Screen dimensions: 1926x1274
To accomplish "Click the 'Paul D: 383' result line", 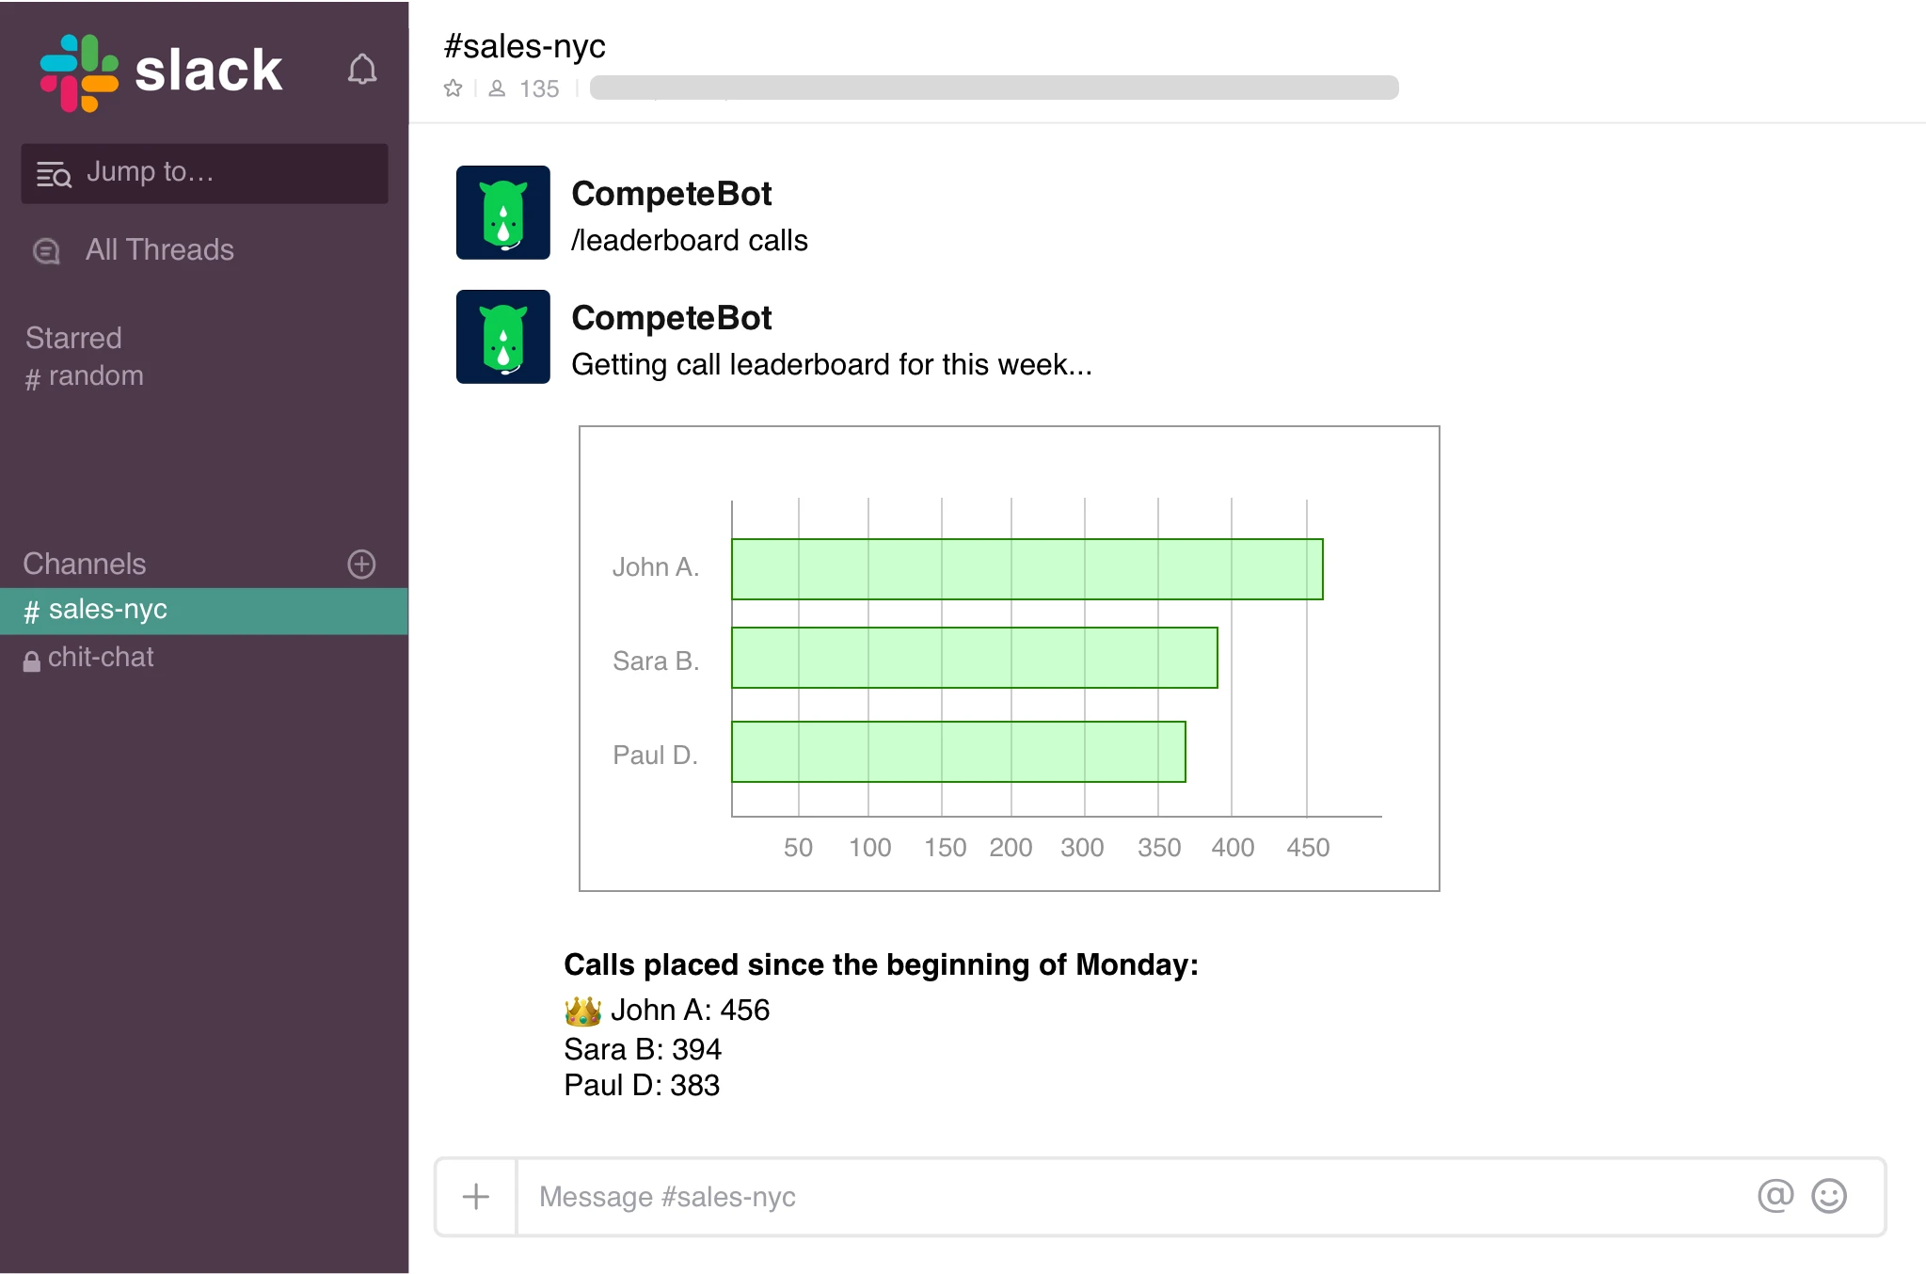I will (642, 1086).
